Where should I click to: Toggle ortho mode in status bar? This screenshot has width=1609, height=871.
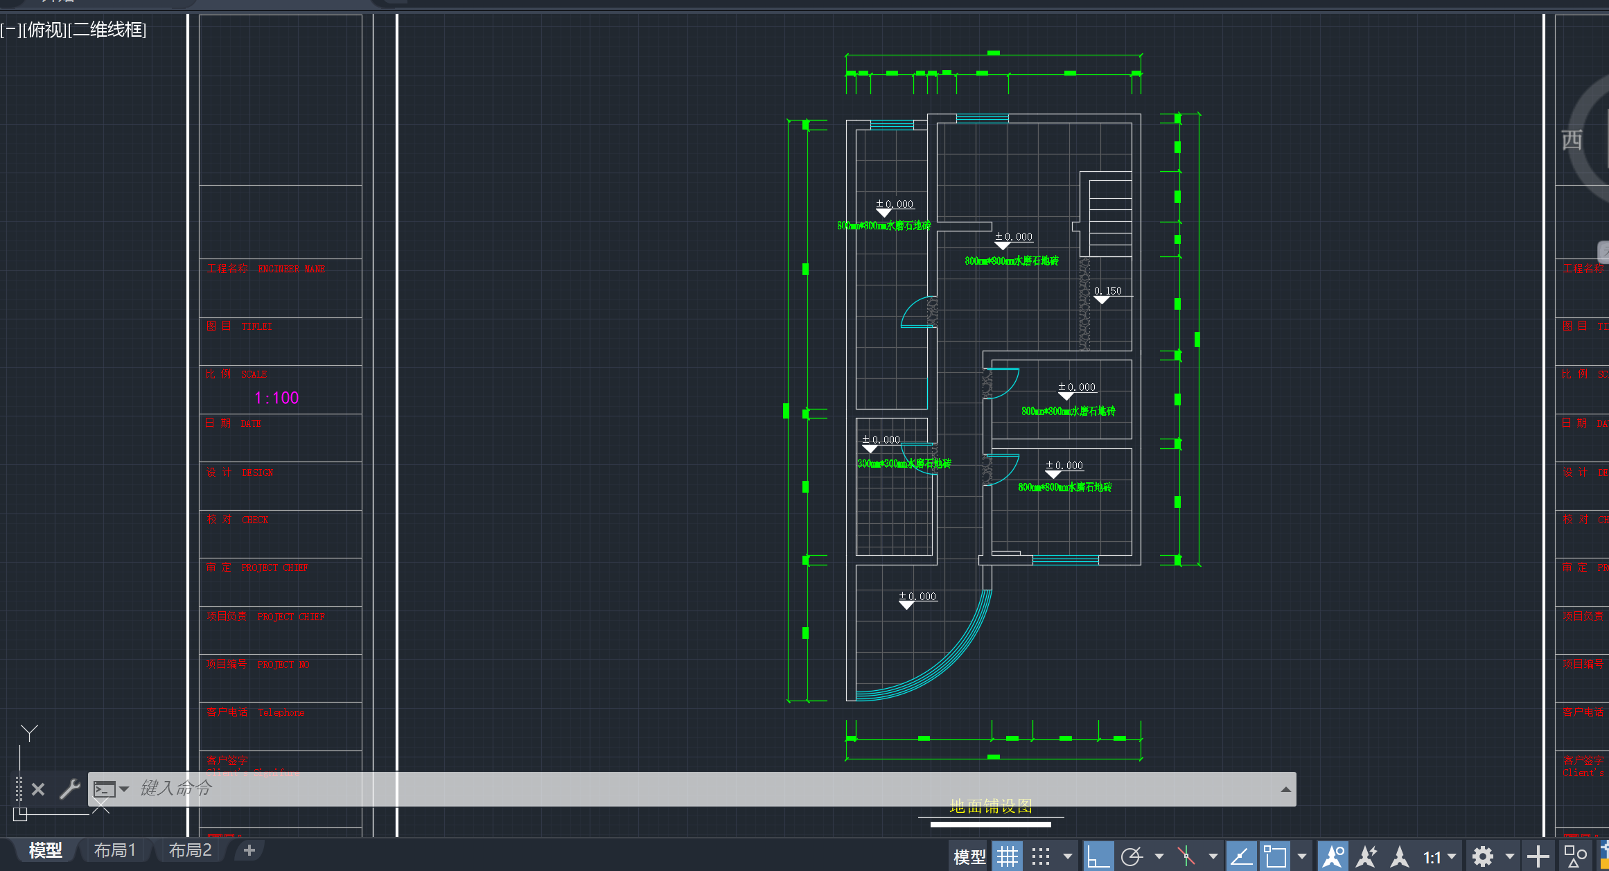pos(1098,857)
